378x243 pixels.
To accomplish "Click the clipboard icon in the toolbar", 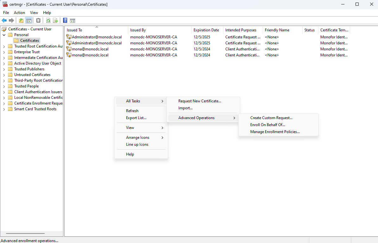I will coord(38,21).
